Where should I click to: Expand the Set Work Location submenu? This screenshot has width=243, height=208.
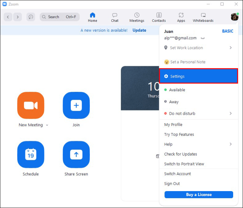[x=231, y=48]
